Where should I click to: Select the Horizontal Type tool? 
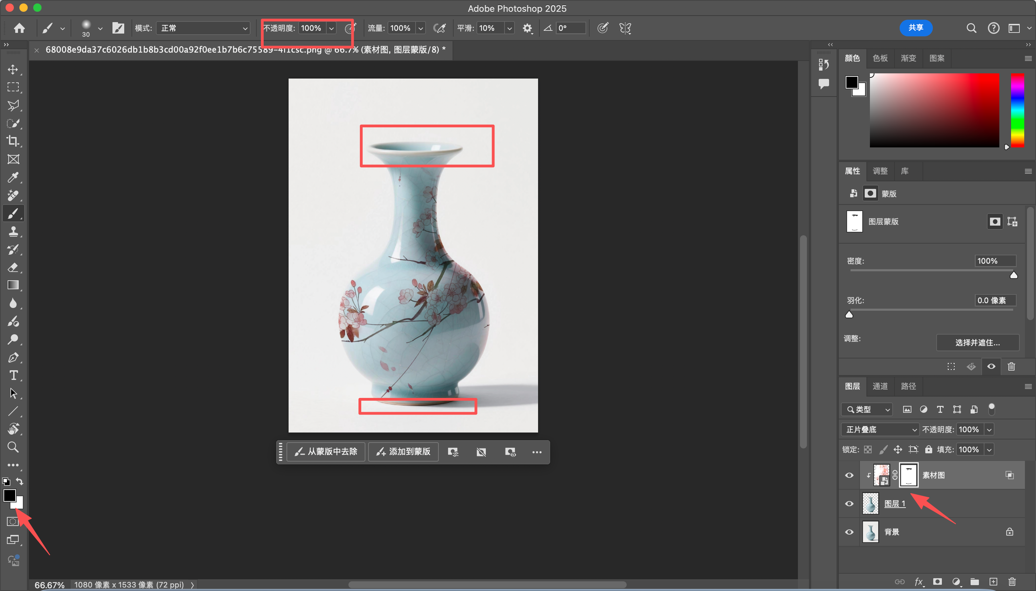tap(13, 375)
